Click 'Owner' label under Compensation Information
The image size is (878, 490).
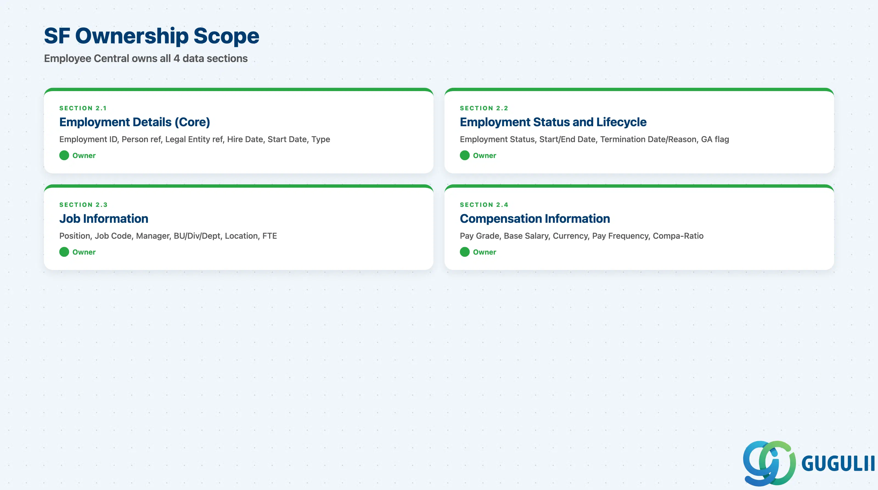click(x=484, y=252)
